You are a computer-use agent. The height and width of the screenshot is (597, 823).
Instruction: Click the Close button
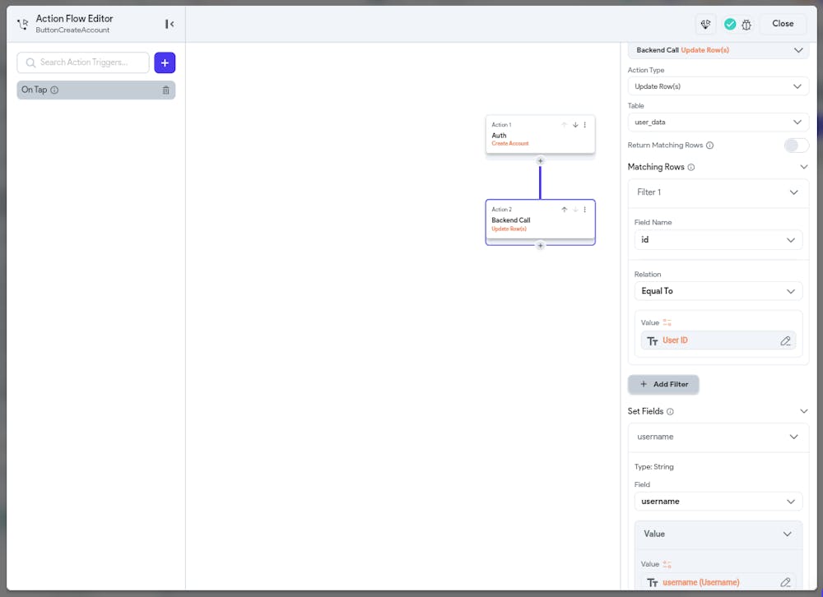783,24
